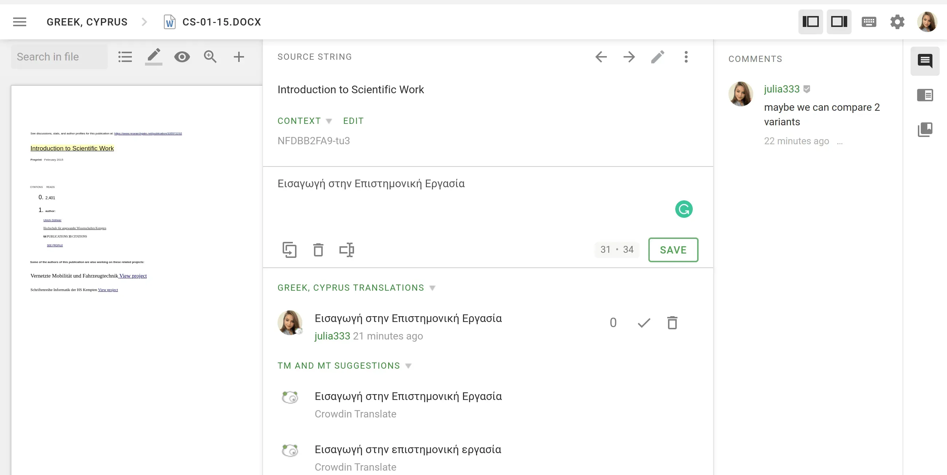This screenshot has height=475, width=947.
Task: Click the list view icon in toolbar
Action: (x=125, y=56)
